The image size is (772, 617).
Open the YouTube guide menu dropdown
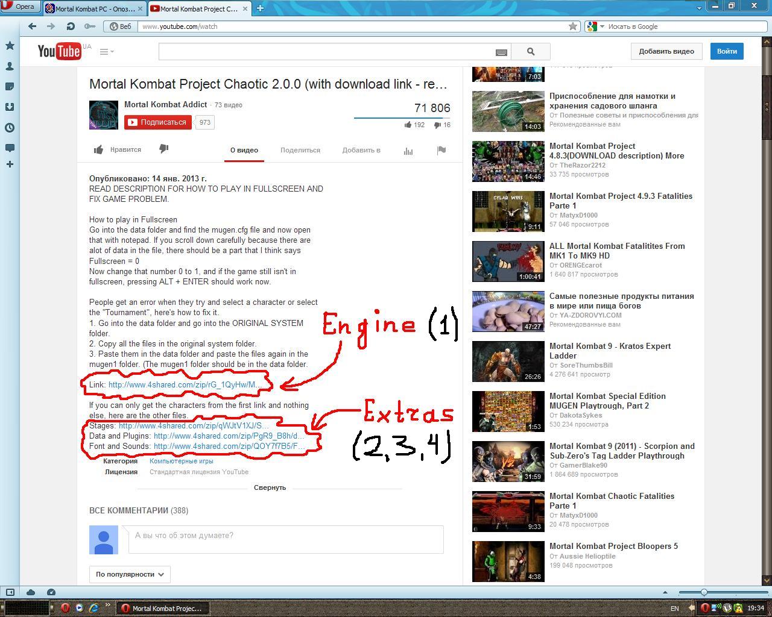click(107, 52)
